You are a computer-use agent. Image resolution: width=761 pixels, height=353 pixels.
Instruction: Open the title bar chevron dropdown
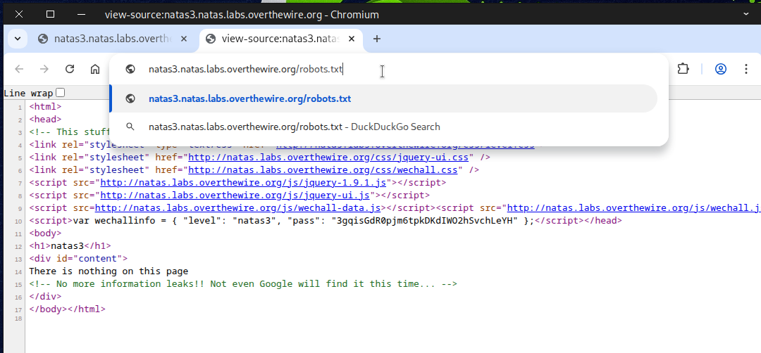click(x=745, y=14)
